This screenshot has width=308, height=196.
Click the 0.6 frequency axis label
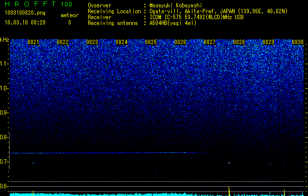coord(4,186)
